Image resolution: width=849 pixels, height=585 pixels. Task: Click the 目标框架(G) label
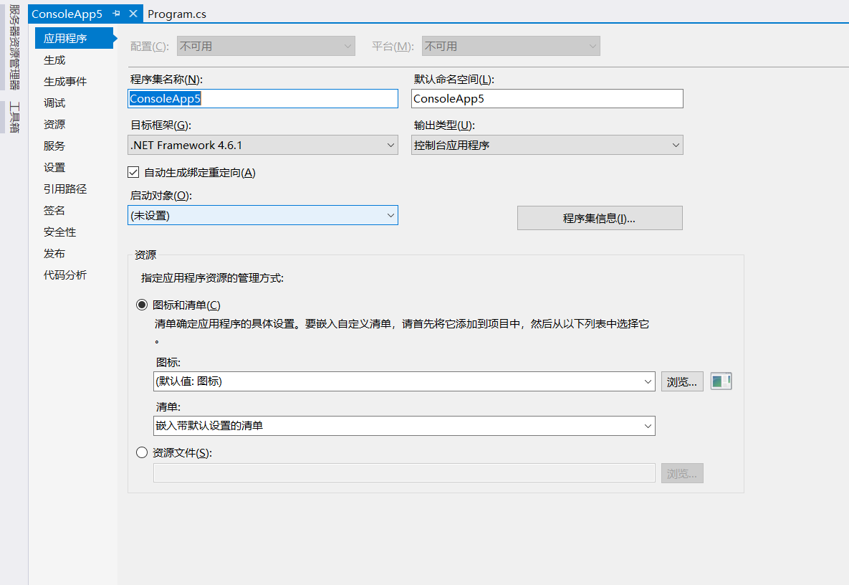pyautogui.click(x=160, y=125)
